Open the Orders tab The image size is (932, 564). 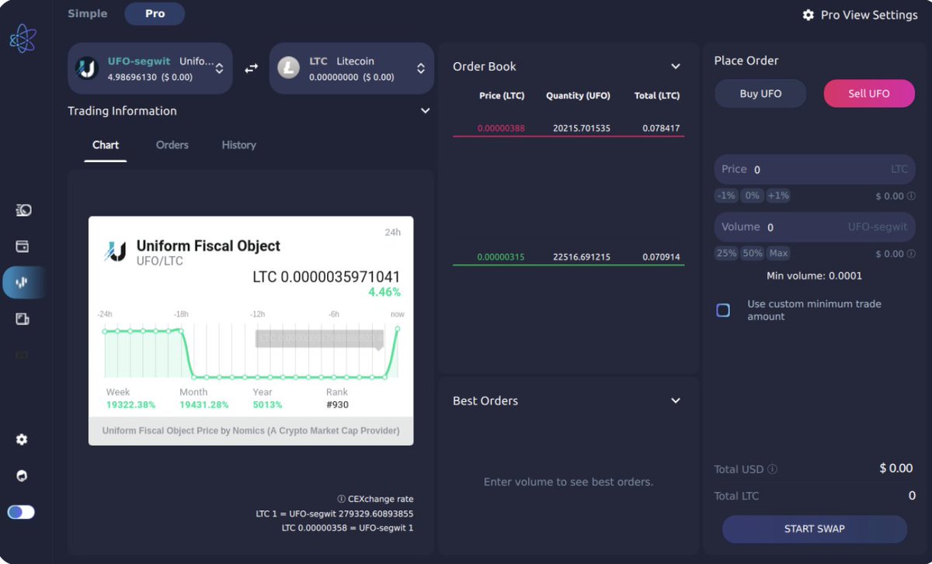[x=172, y=145]
